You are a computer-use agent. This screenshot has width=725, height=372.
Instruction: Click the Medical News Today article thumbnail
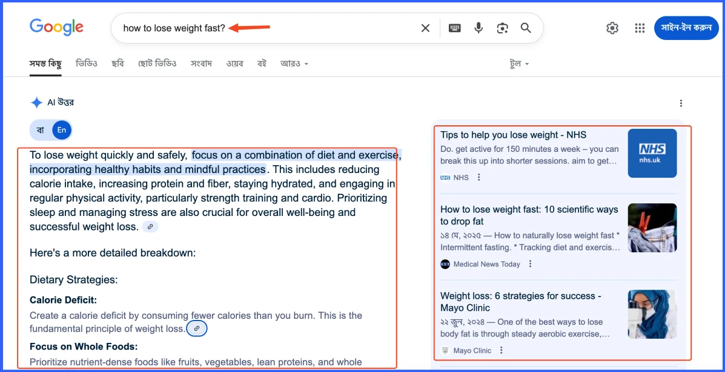[x=652, y=227]
